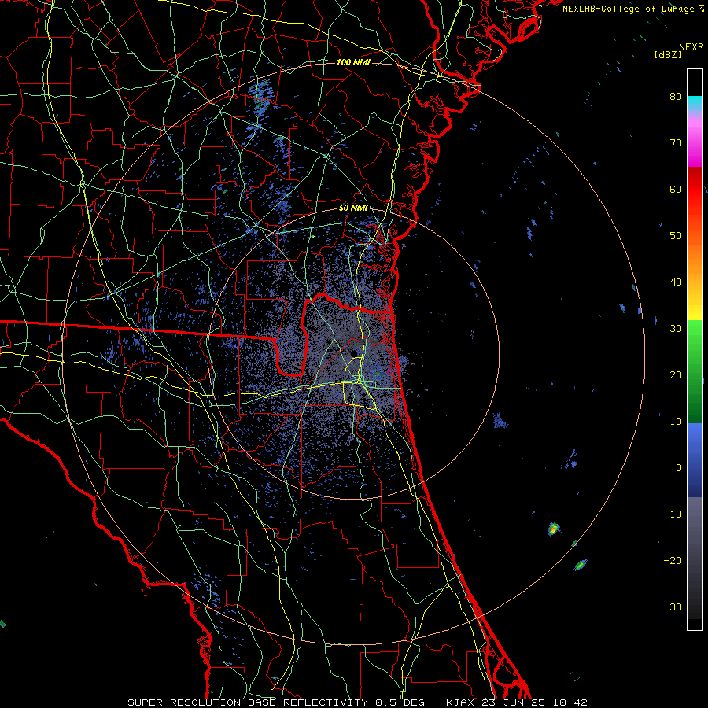Click the 50 value on dBZ scale
Viewport: 708px width, 708px height.
click(x=676, y=236)
